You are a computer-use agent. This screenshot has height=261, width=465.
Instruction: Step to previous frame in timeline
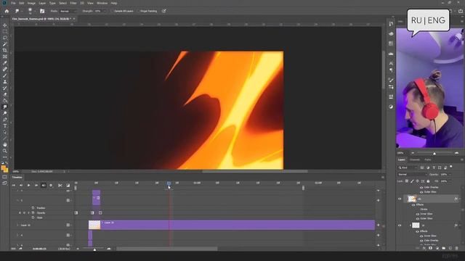click(x=21, y=186)
